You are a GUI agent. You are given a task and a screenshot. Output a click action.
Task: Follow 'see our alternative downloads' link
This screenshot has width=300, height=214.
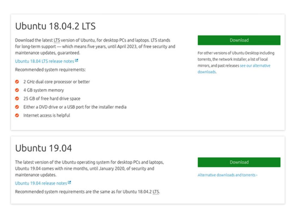[234, 69]
